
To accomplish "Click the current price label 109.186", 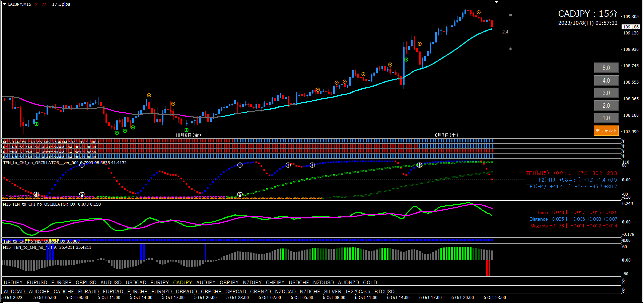I will (631, 27).
